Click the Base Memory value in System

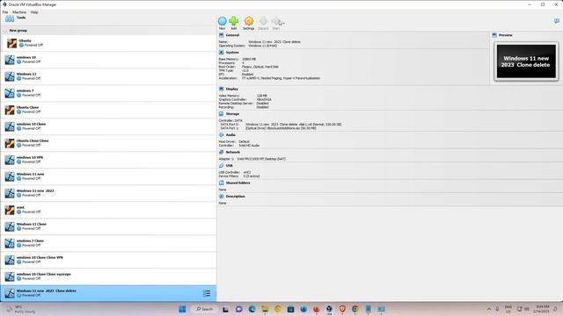[x=249, y=59]
